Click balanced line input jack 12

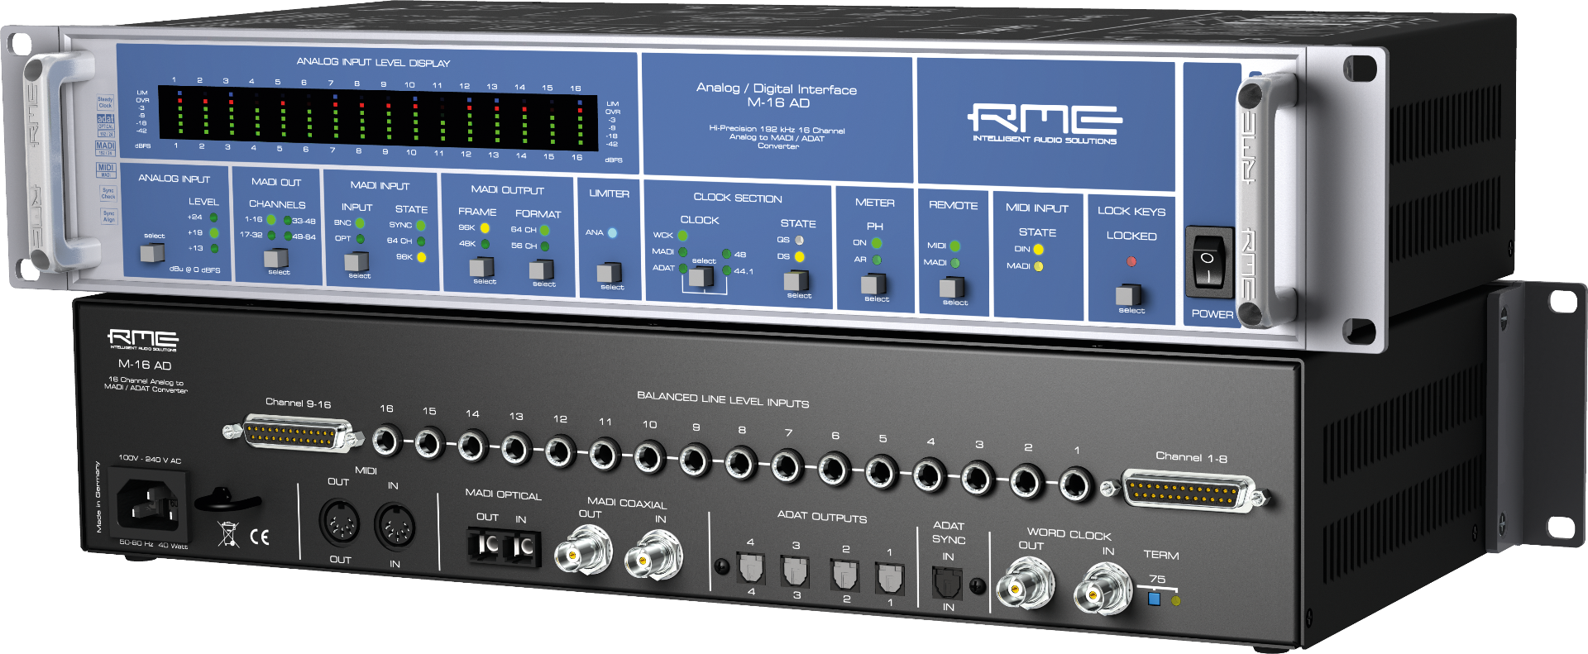coord(560,451)
